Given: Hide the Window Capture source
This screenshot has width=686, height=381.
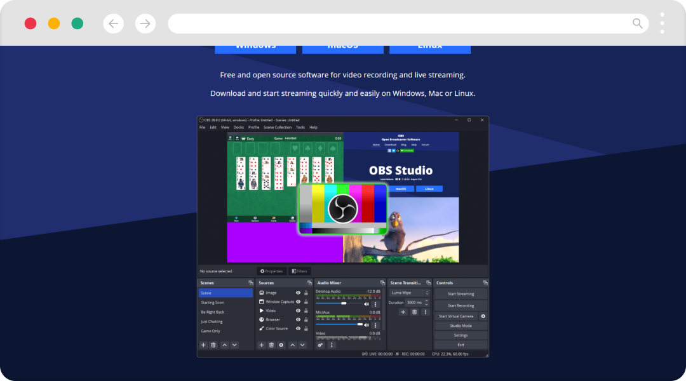Looking at the screenshot, I should coord(298,302).
